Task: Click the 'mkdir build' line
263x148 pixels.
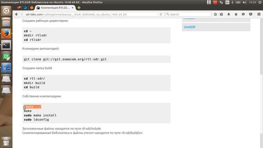Action: click(35, 83)
